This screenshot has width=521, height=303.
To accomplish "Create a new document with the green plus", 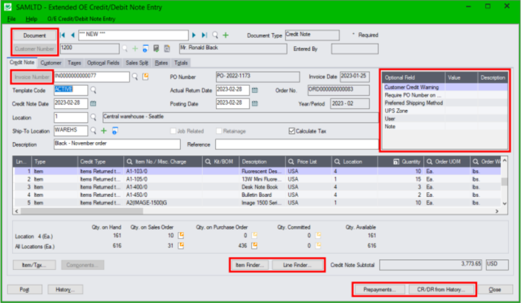I will (225, 35).
